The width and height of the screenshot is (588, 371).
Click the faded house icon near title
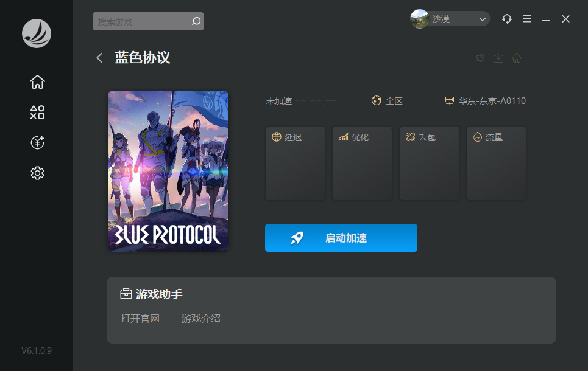[x=517, y=58]
